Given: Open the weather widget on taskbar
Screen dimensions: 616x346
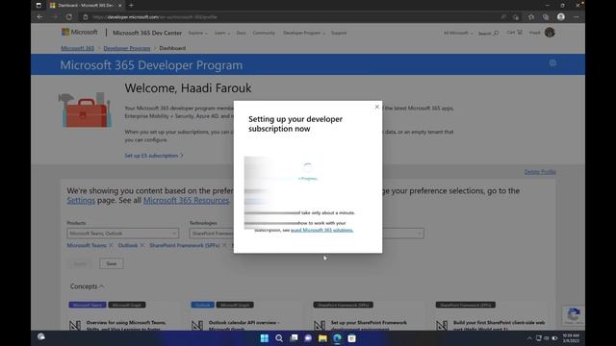Looking at the screenshot, I should (x=41, y=337).
